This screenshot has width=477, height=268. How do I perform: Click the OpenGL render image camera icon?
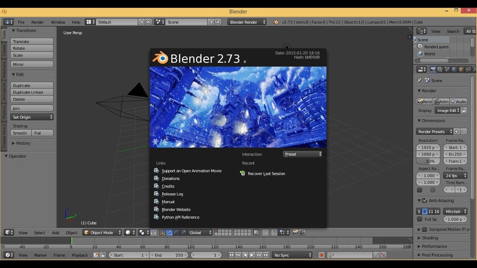[x=295, y=233]
